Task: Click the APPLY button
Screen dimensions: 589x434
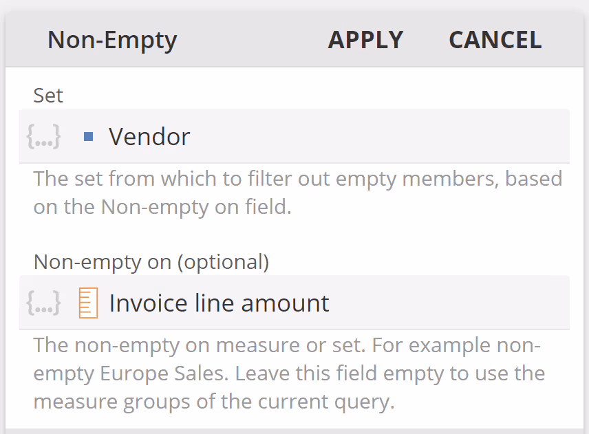Action: tap(365, 40)
